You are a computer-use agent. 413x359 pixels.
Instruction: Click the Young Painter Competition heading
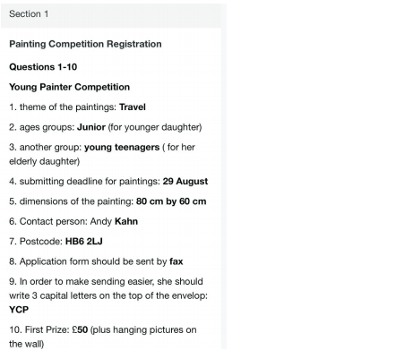(x=70, y=87)
